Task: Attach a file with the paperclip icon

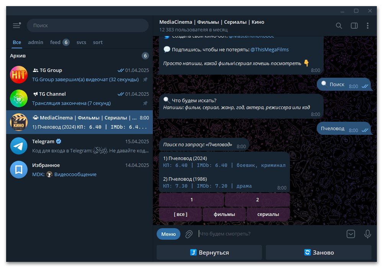Action: pos(189,234)
